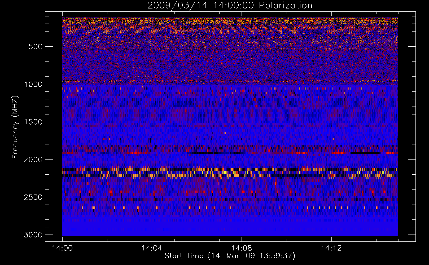Select the 2500 frequency tick label
The height and width of the screenshot is (265, 429).
tap(33, 197)
